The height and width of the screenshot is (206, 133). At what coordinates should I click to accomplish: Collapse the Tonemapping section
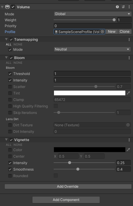coord(6,39)
